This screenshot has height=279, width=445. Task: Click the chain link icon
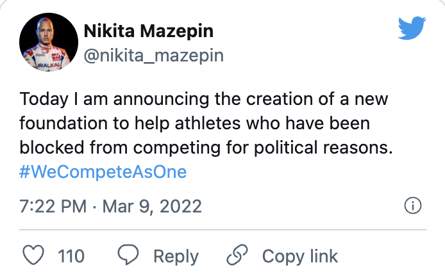[237, 256]
